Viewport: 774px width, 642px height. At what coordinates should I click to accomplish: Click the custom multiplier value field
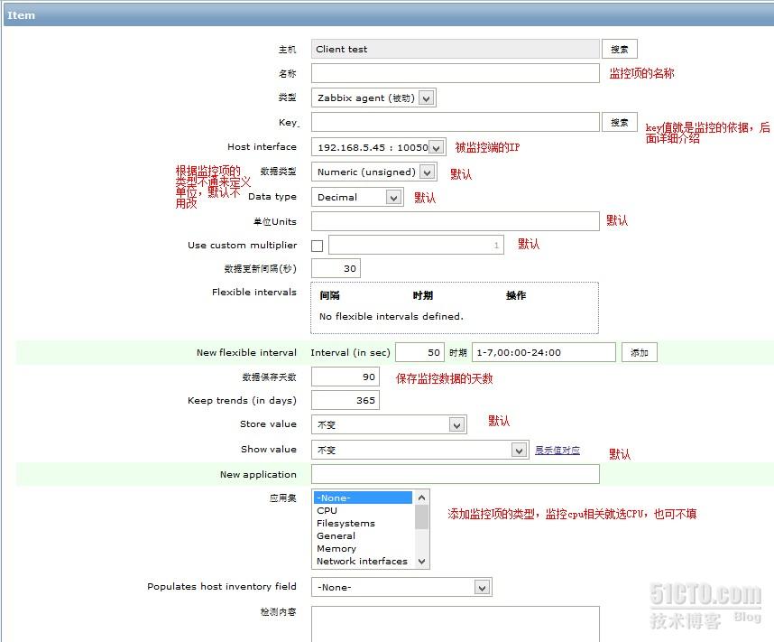pyautogui.click(x=416, y=245)
